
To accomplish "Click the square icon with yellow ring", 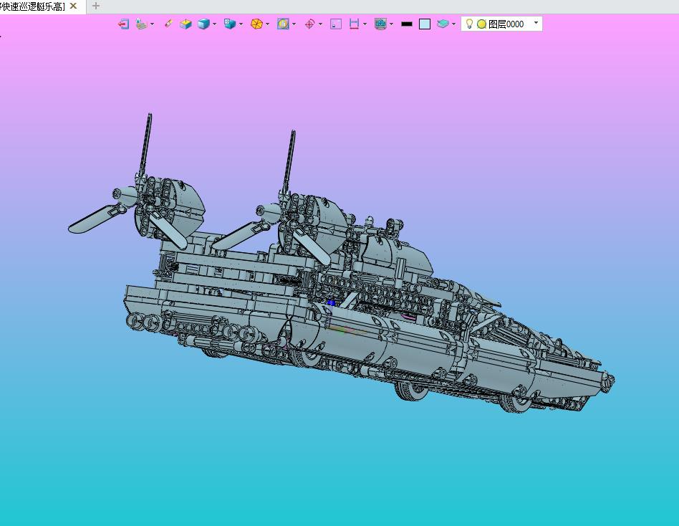I will point(283,24).
